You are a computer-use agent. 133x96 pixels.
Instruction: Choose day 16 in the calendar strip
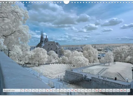(76, 90)
